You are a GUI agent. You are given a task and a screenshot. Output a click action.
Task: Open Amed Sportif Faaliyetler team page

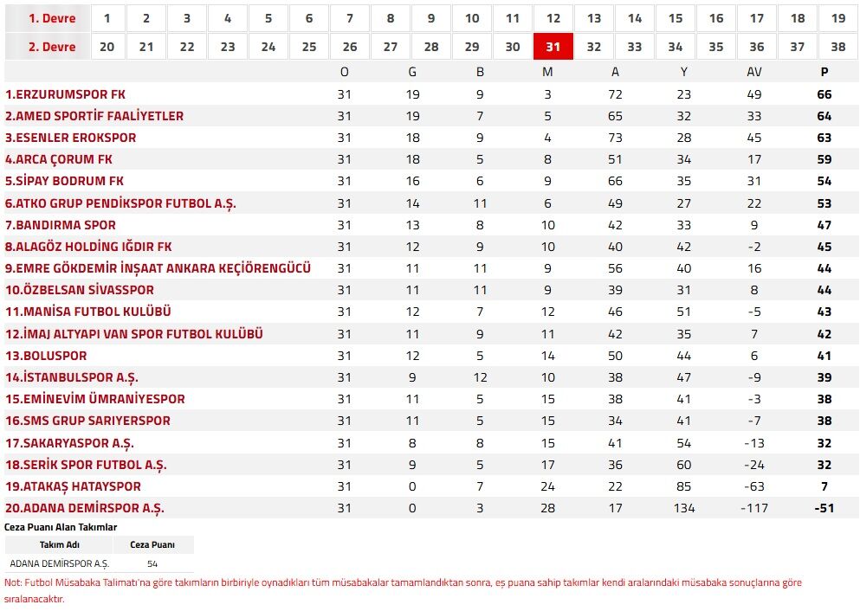94,116
